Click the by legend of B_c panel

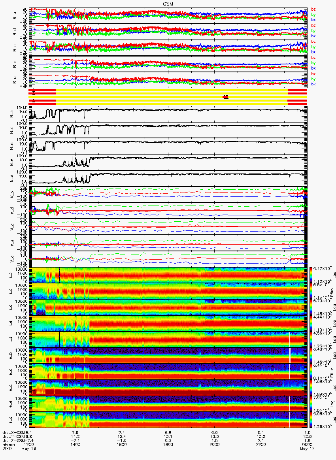(313, 47)
